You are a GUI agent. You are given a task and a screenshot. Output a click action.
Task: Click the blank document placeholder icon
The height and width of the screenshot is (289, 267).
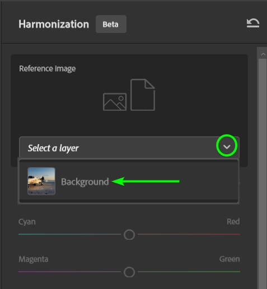pos(143,95)
